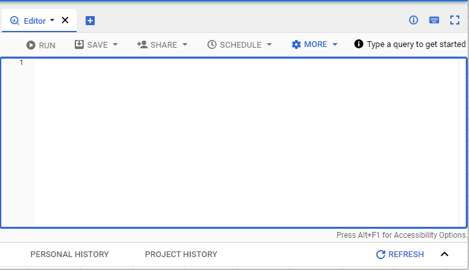Expand the Share dropdown arrow
This screenshot has width=469, height=270.
click(184, 44)
